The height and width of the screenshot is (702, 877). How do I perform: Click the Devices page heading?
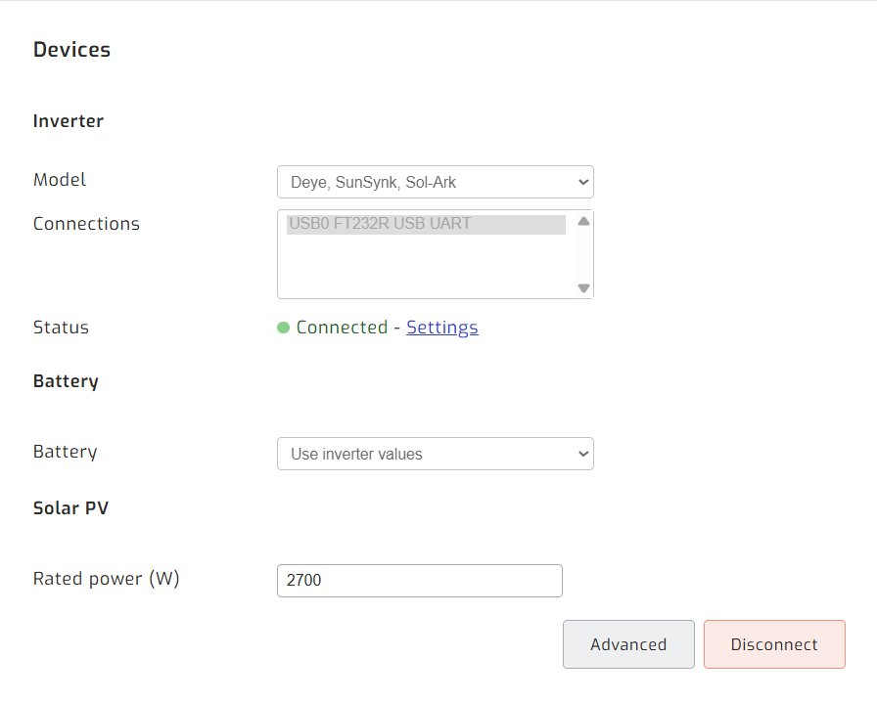[x=71, y=50]
